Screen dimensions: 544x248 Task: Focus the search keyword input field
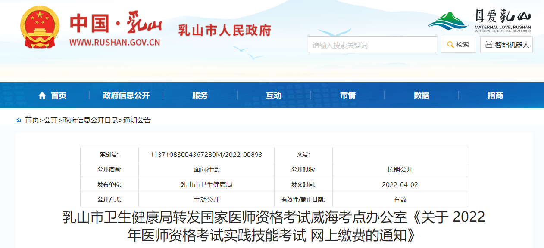pos(372,45)
